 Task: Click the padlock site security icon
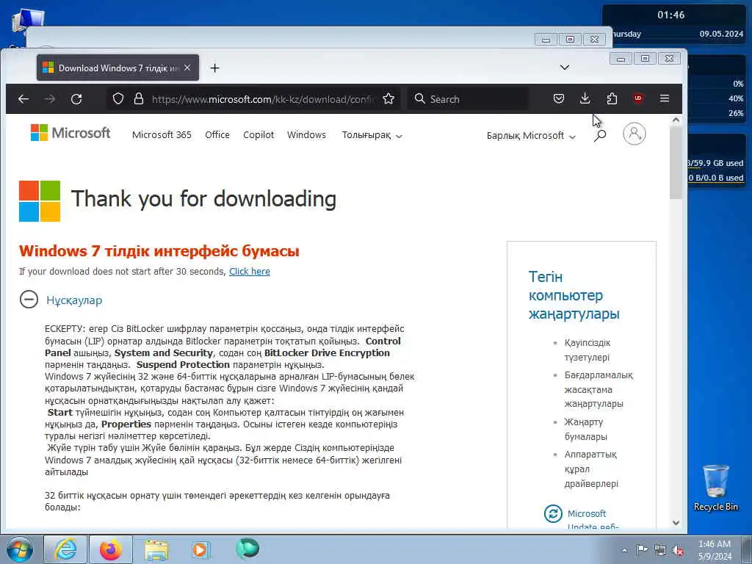click(x=139, y=99)
